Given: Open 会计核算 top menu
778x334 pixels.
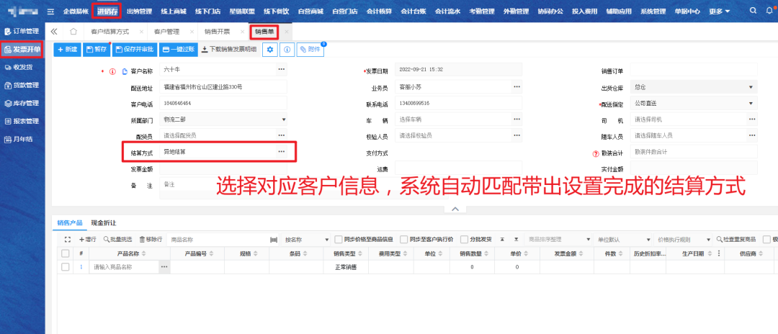Looking at the screenshot, I should point(379,11).
